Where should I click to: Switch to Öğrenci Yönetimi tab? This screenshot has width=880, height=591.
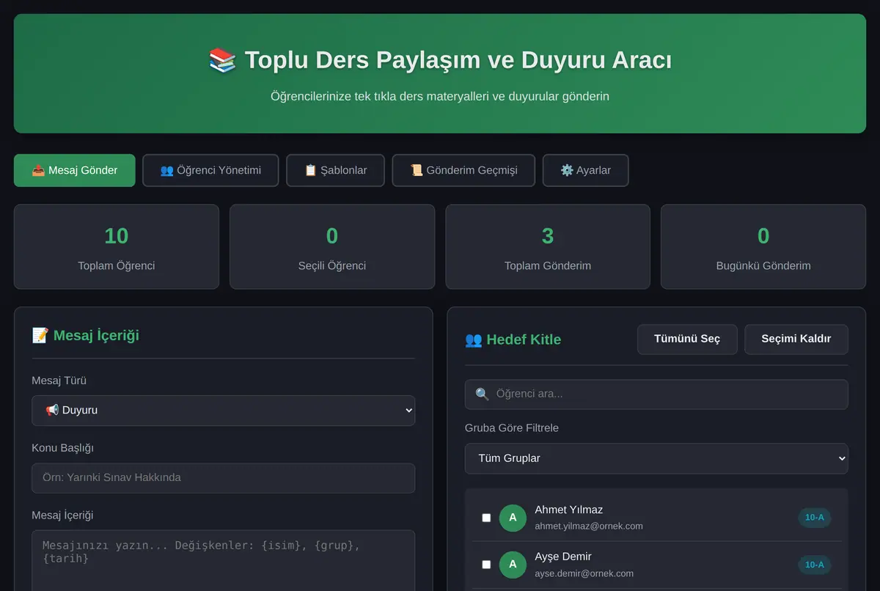coord(210,170)
